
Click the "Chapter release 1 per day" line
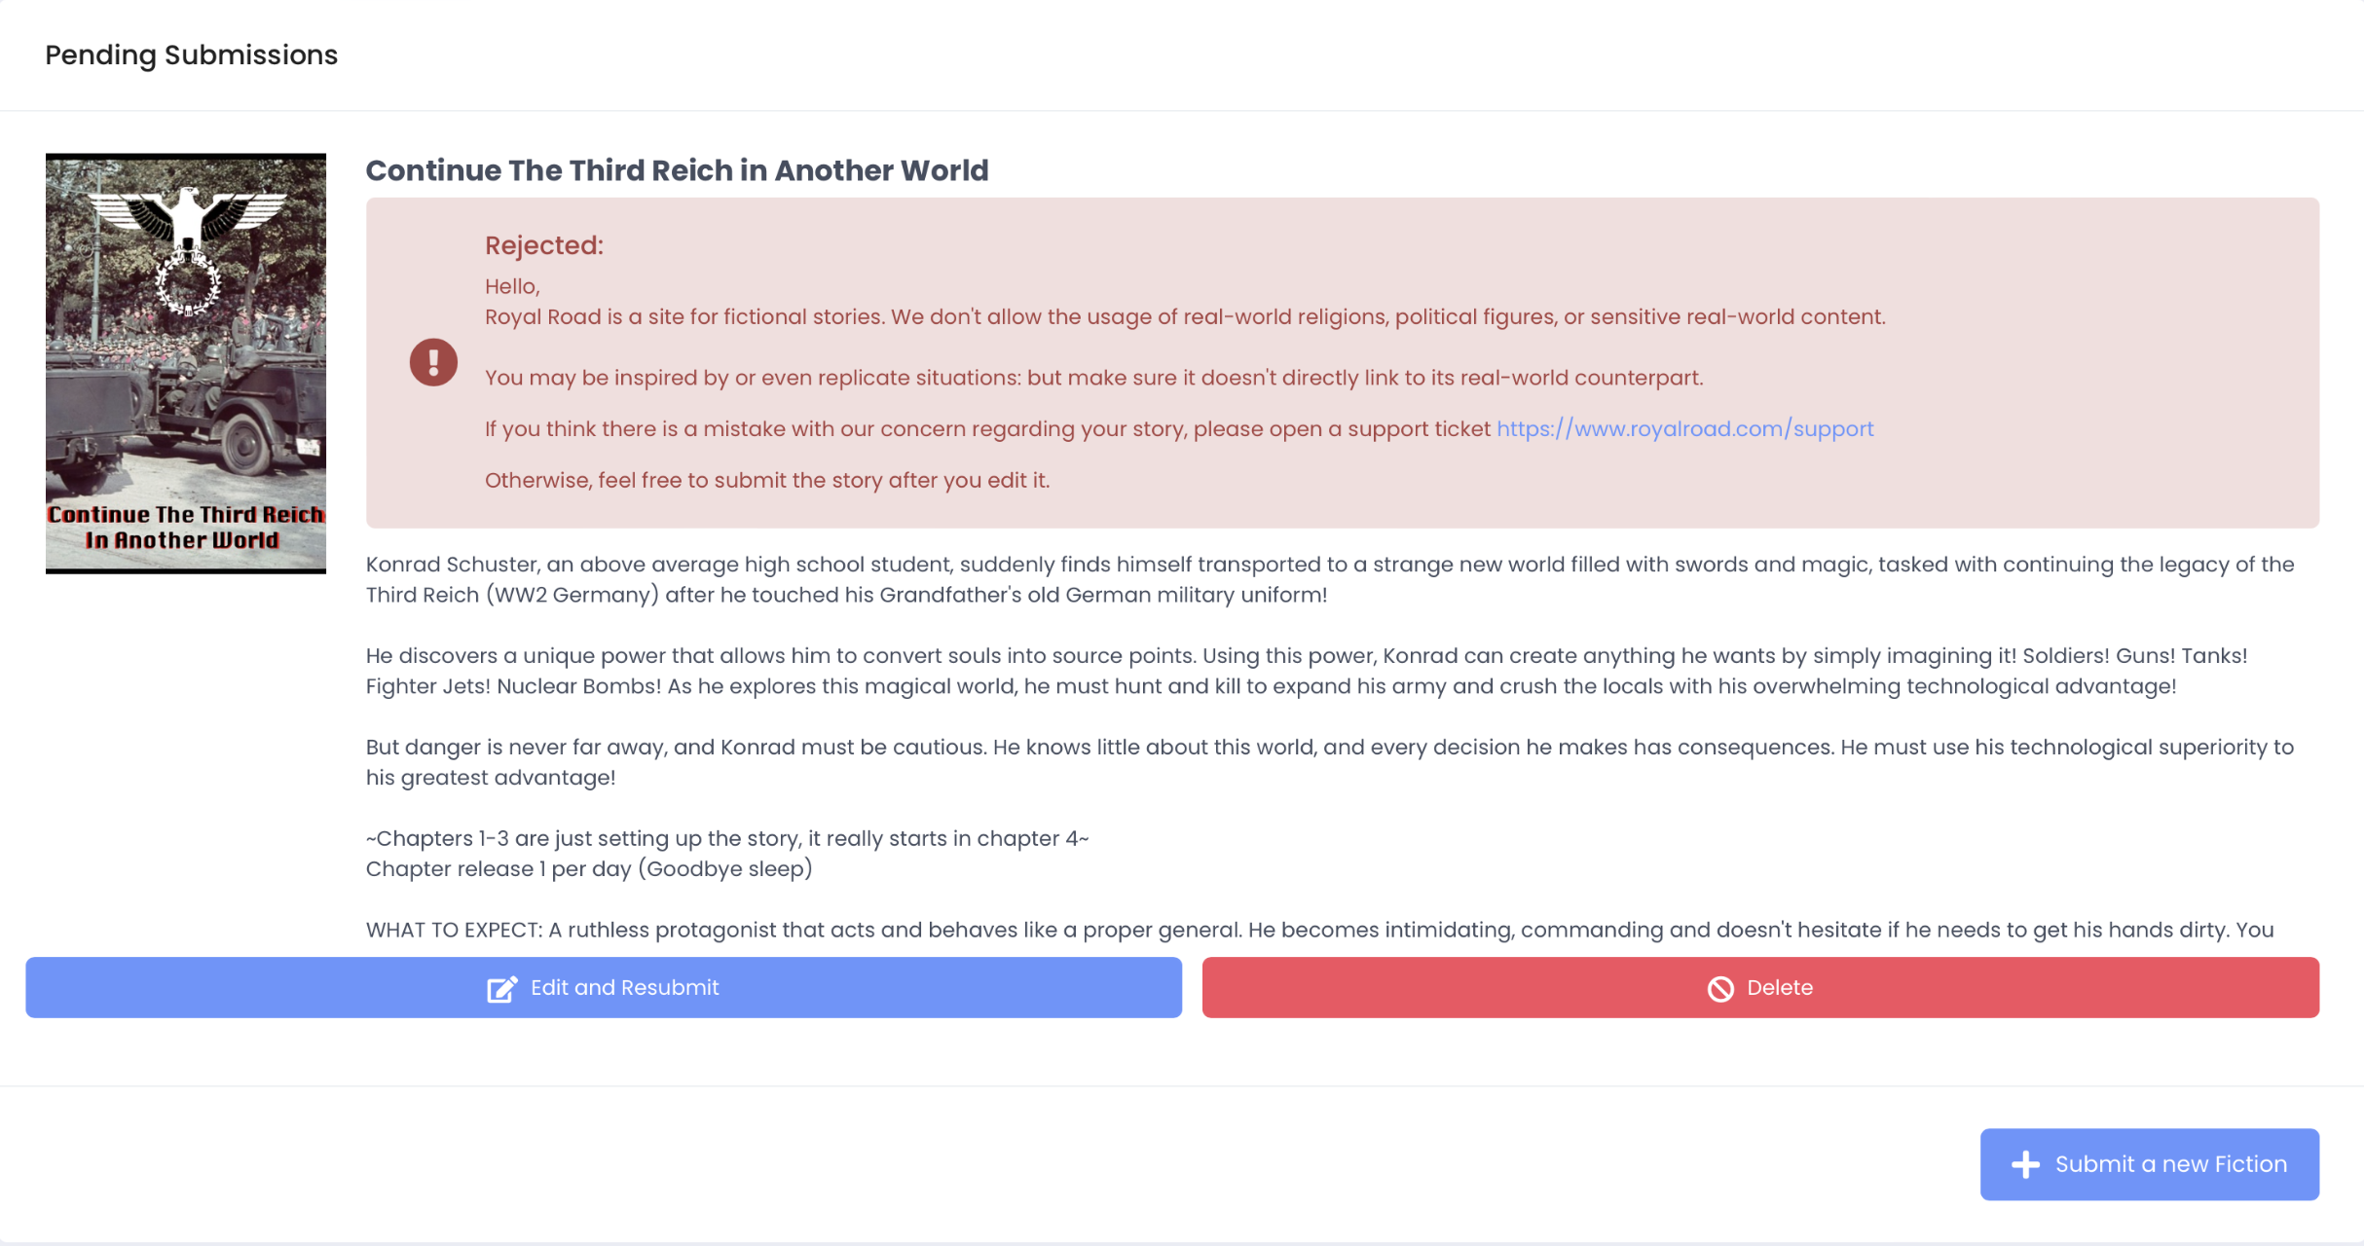tap(588, 869)
